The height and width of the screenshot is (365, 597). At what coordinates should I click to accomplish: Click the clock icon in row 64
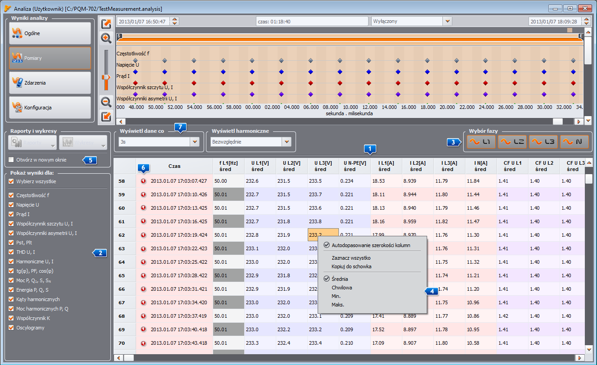(x=143, y=262)
